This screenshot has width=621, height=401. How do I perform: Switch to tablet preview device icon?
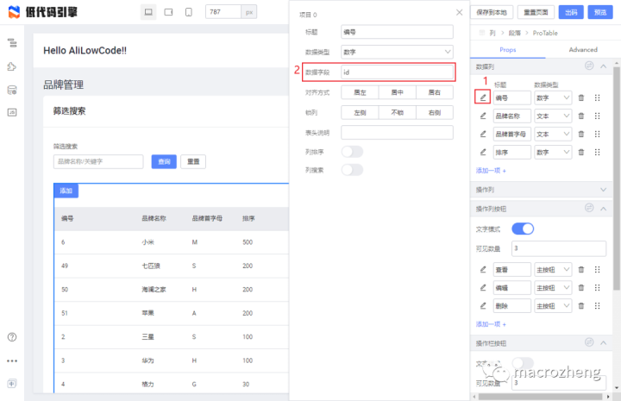pyautogui.click(x=168, y=12)
